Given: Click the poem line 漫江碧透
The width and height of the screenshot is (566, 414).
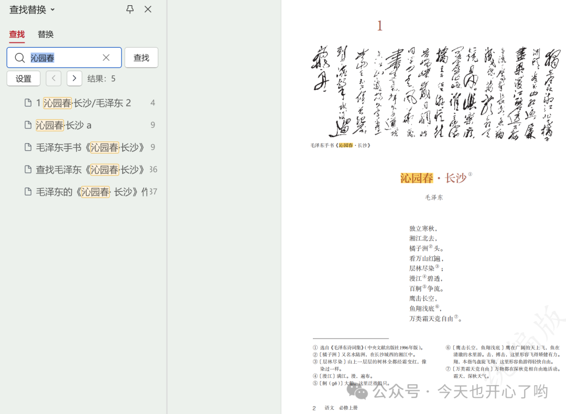Looking at the screenshot, I should point(426,278).
